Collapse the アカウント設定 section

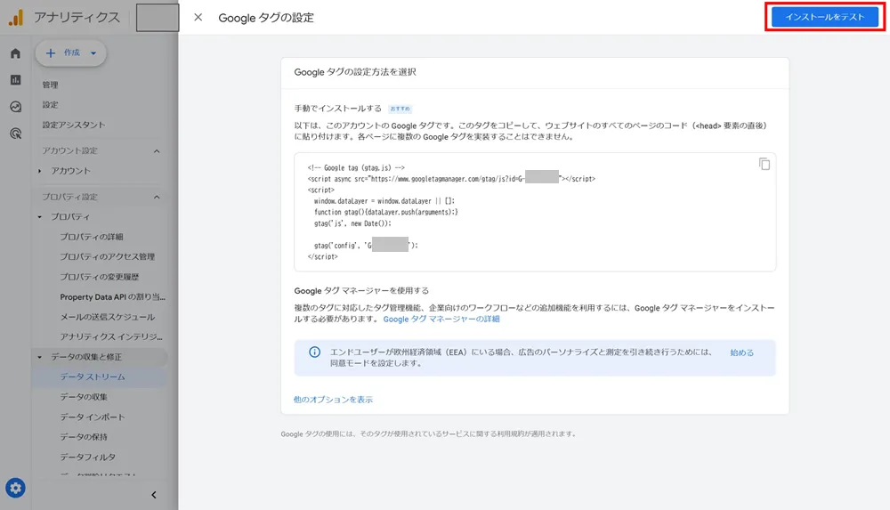(157, 151)
